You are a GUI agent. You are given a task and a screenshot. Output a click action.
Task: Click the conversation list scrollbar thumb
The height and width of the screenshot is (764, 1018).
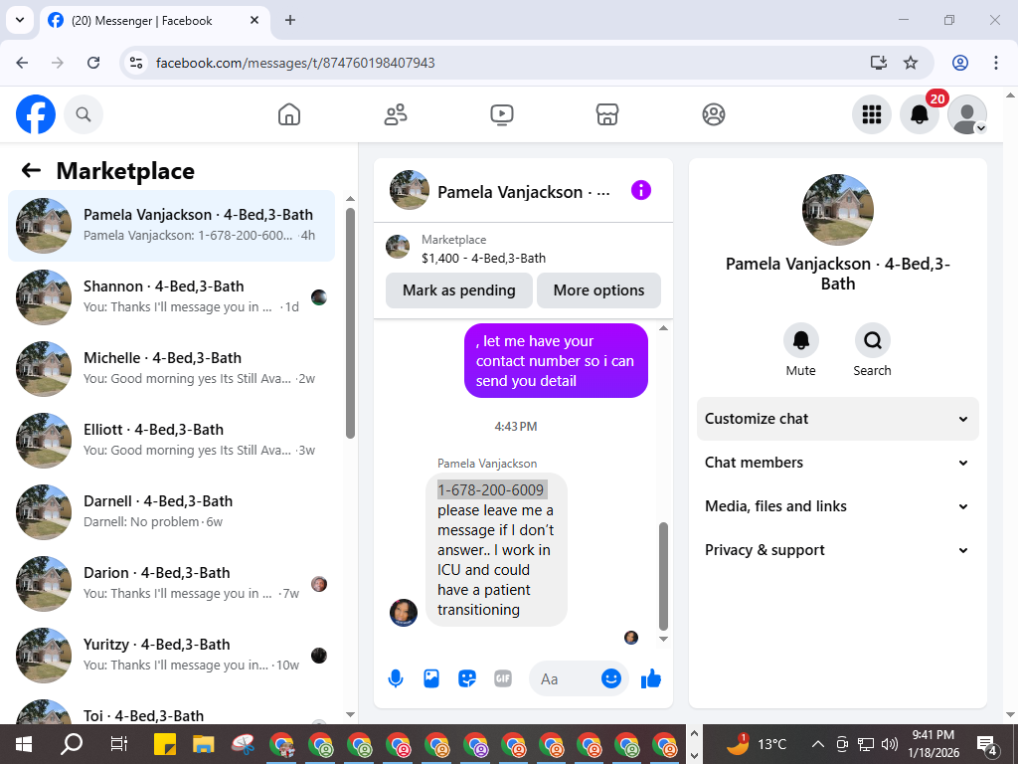point(351,323)
